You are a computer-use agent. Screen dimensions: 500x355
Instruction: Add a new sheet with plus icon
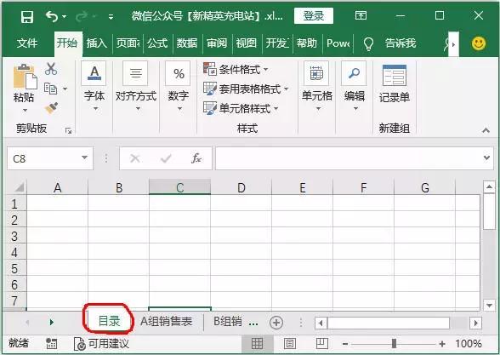coord(276,323)
